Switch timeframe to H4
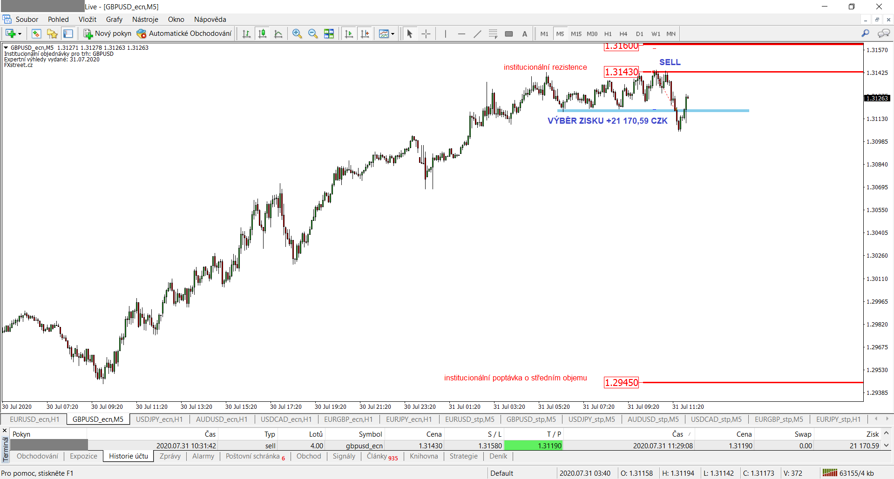 click(623, 34)
